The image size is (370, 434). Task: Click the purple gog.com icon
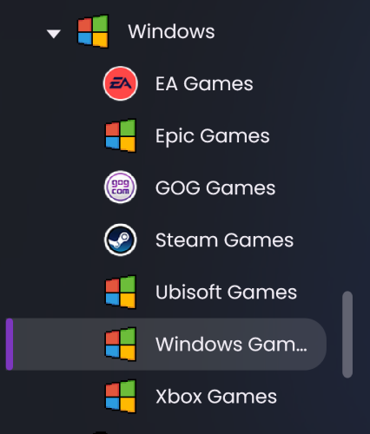[x=121, y=187]
